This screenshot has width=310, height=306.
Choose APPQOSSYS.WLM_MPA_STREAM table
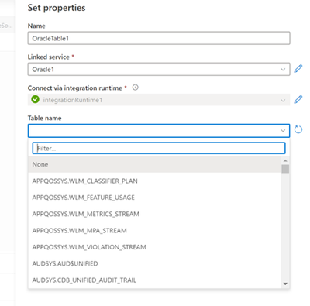pyautogui.click(x=155, y=230)
